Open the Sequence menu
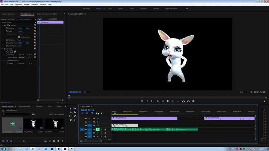Image resolution: width=269 pixels, height=151 pixels. tap(18, 5)
